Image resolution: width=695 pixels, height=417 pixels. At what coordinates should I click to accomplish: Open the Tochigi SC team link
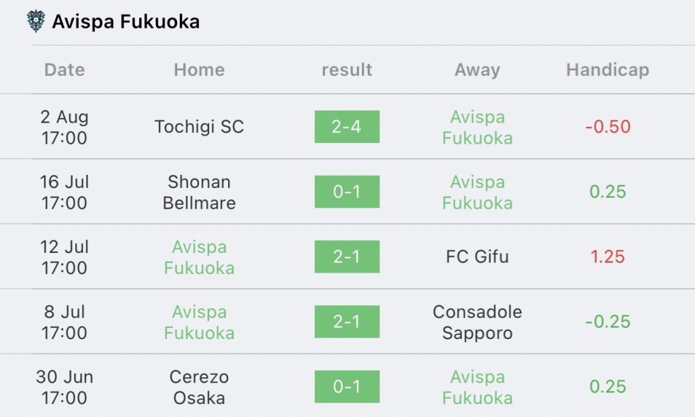(199, 127)
